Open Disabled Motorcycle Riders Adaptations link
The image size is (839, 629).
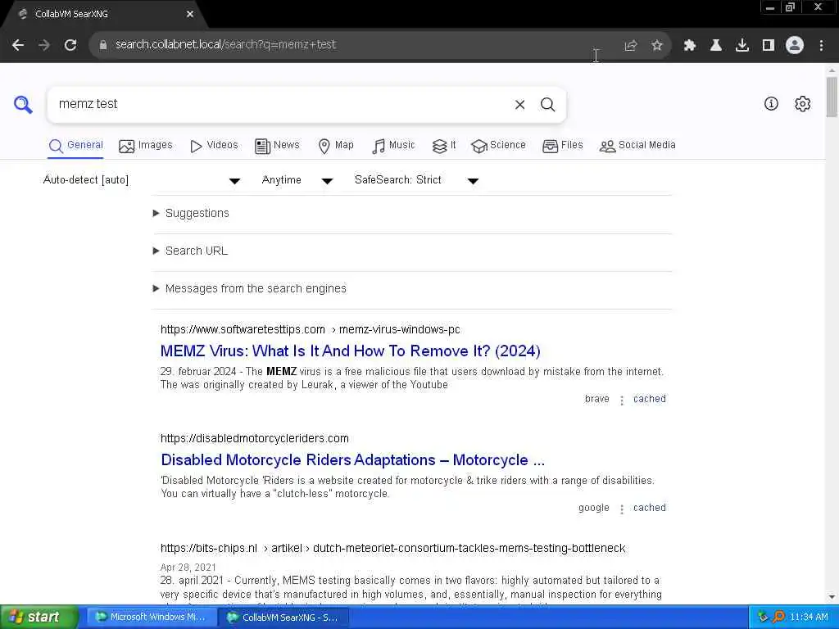(352, 460)
